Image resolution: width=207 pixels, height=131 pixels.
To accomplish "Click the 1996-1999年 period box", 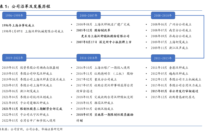I will [x=14, y=16].
